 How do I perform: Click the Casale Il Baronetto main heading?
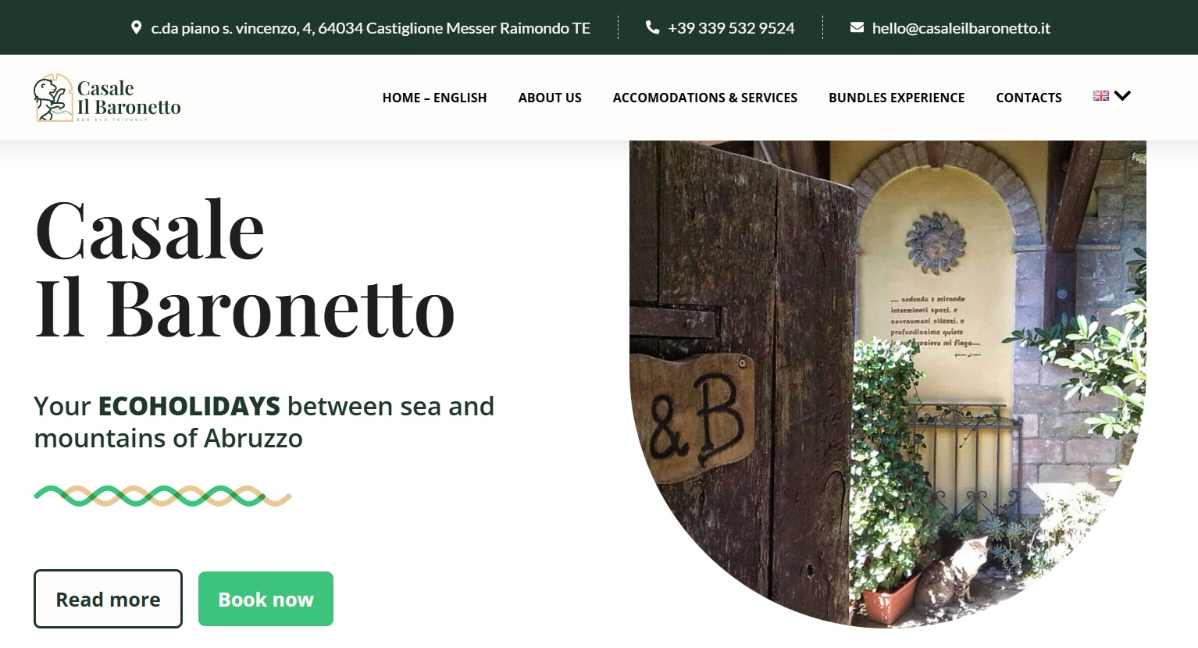244,269
